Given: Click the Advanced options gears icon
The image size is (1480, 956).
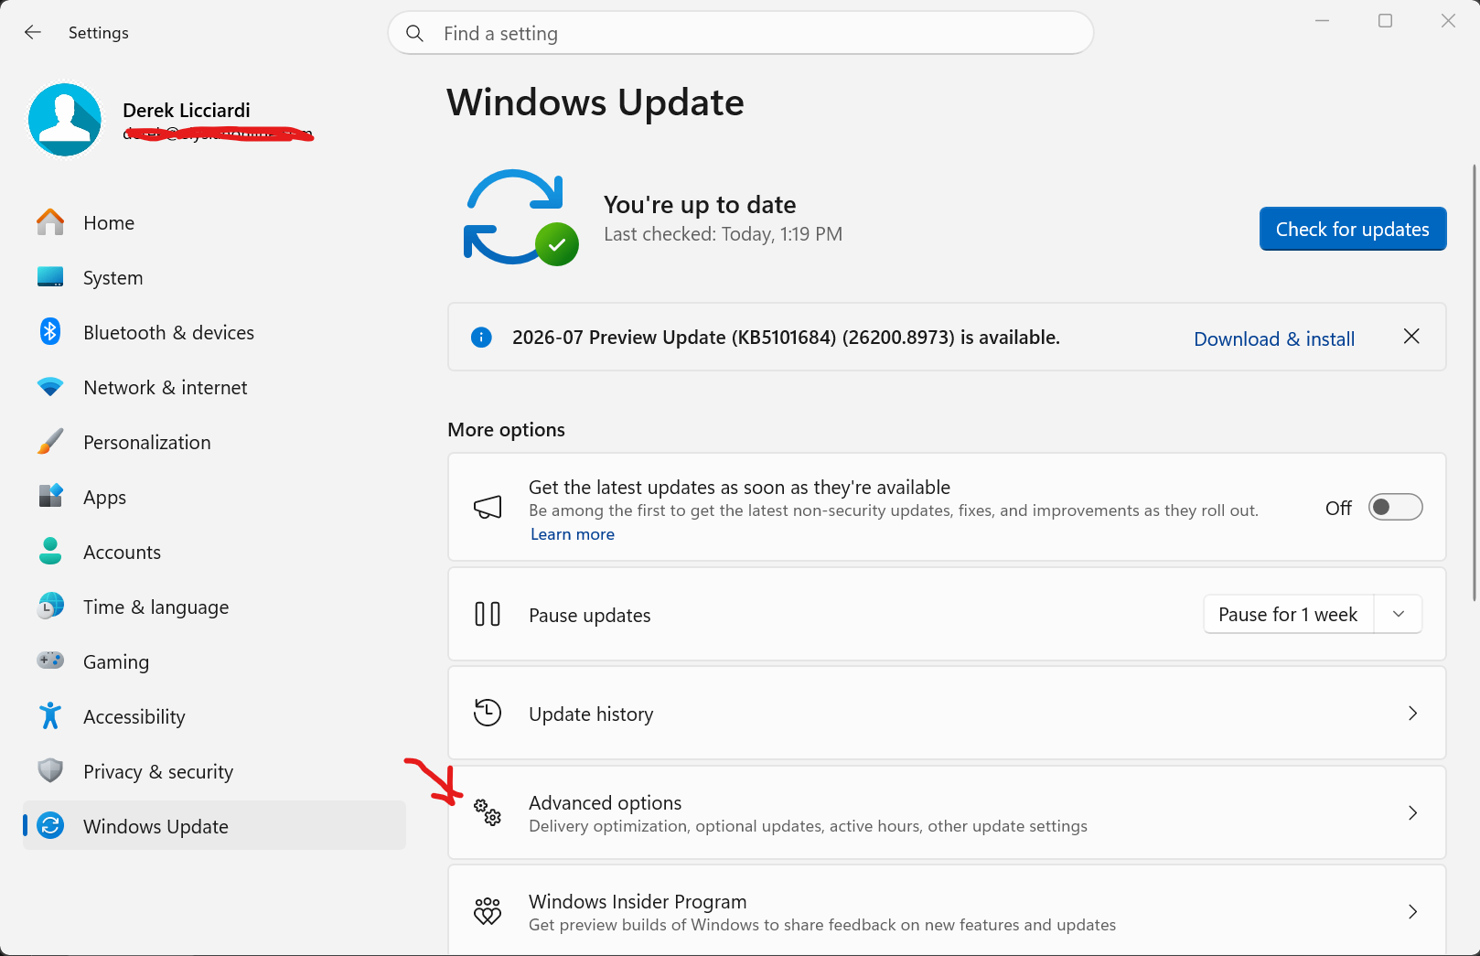Looking at the screenshot, I should (488, 811).
